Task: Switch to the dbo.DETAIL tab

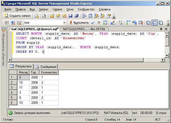Action: tap(84, 29)
